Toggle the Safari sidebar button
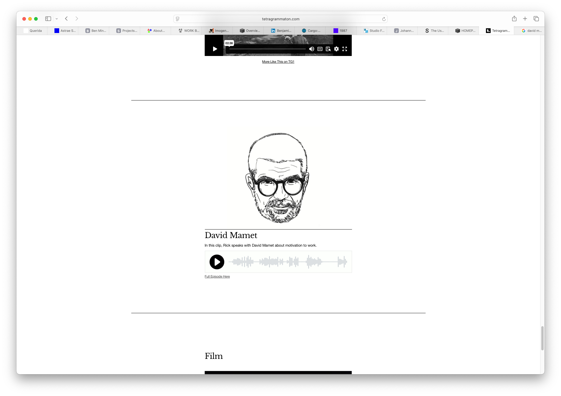 [x=48, y=19]
